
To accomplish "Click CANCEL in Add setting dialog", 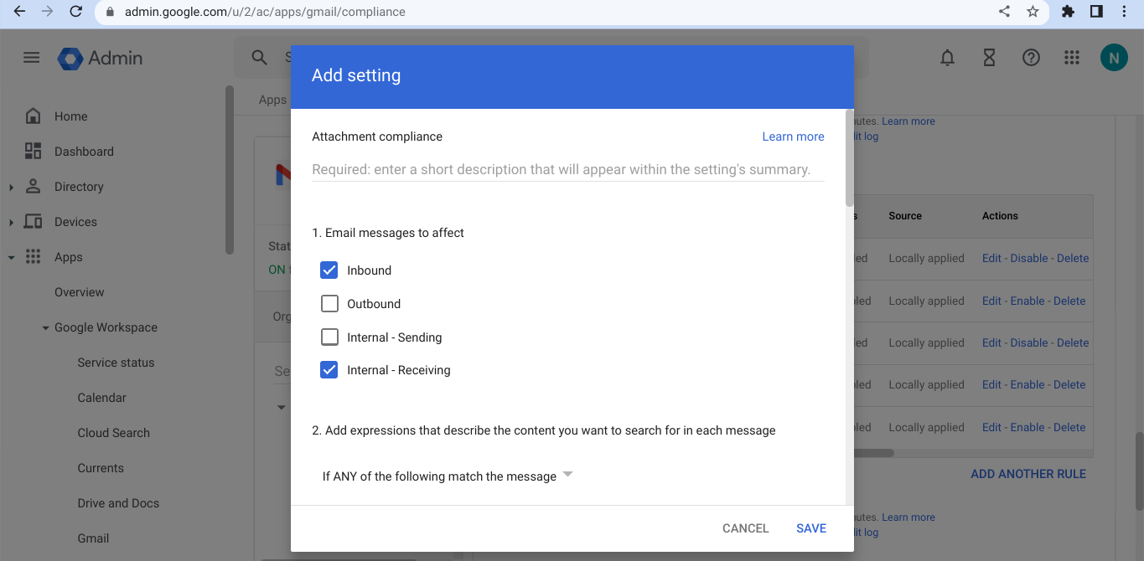I will coord(745,528).
